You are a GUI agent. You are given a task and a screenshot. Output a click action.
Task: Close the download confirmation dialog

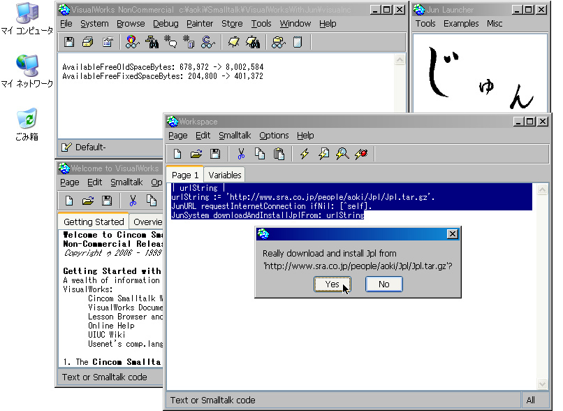coord(453,234)
